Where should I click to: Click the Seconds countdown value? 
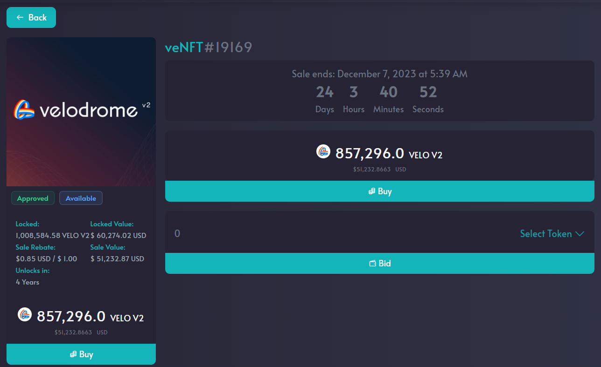pos(428,92)
